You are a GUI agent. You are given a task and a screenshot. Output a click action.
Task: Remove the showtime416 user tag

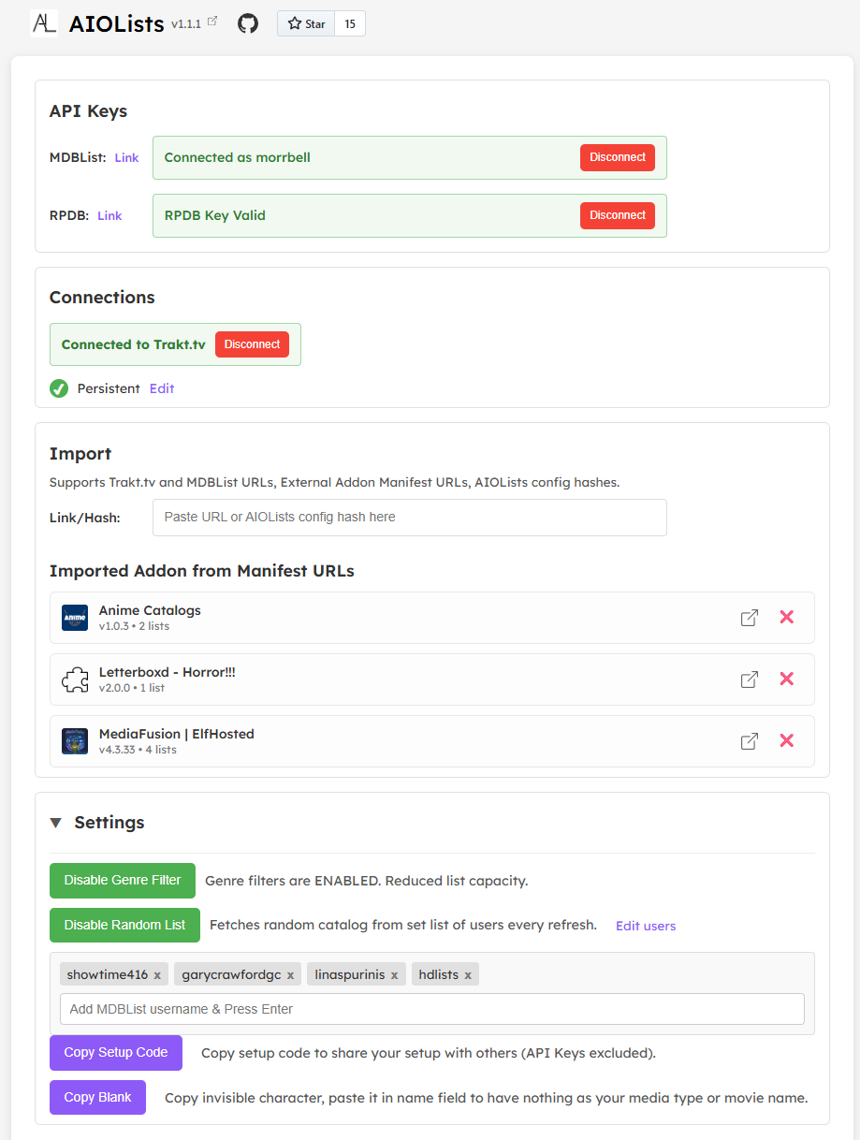pos(157,975)
